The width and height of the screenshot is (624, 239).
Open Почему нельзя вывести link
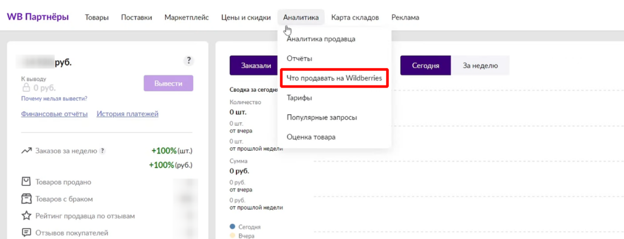[54, 98]
